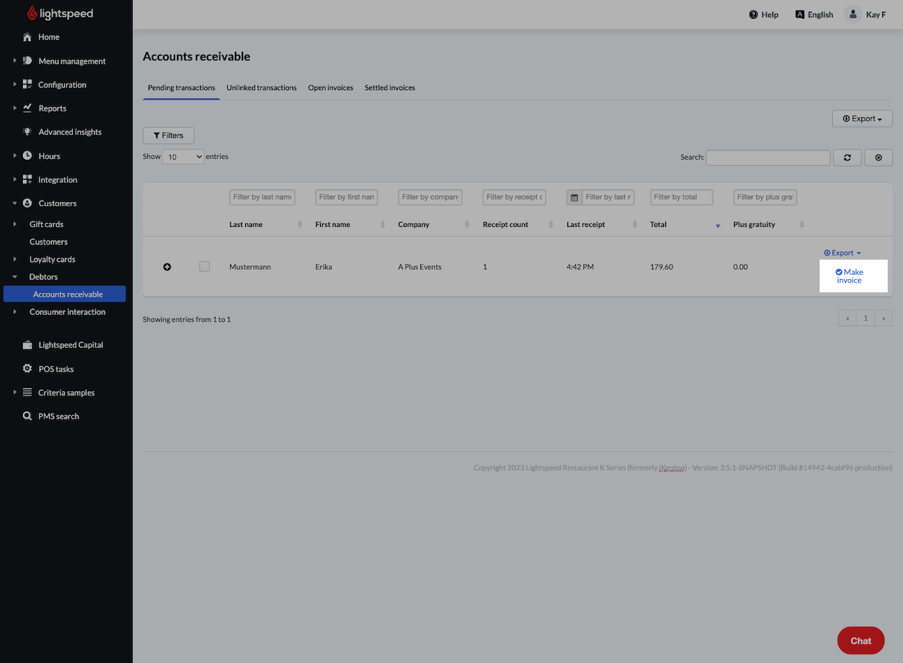Switch to the Unlinked transactions tab
The width and height of the screenshot is (903, 663).
[x=261, y=88]
